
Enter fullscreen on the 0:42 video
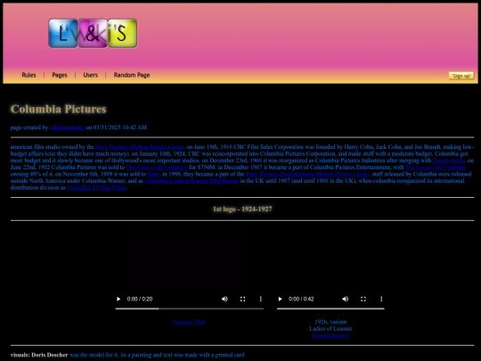pos(363,299)
